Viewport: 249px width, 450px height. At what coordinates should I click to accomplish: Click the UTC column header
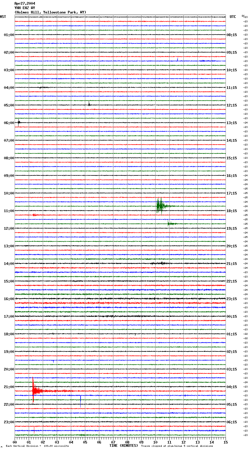click(233, 17)
